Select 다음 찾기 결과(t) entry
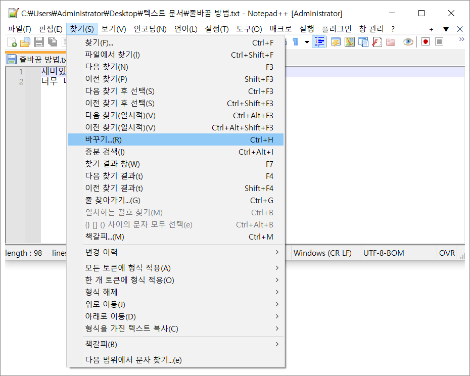The width and height of the screenshot is (470, 376). (x=176, y=176)
